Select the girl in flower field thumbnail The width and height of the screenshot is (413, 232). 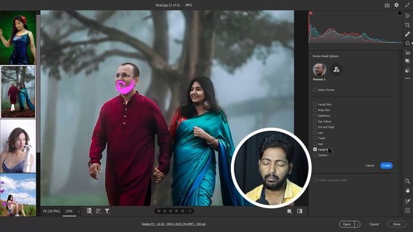[x=18, y=195]
